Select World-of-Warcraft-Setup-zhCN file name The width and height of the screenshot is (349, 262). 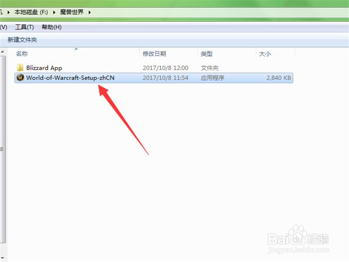70,78
